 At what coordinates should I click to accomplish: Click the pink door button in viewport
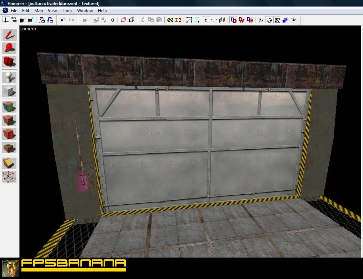coord(82,183)
